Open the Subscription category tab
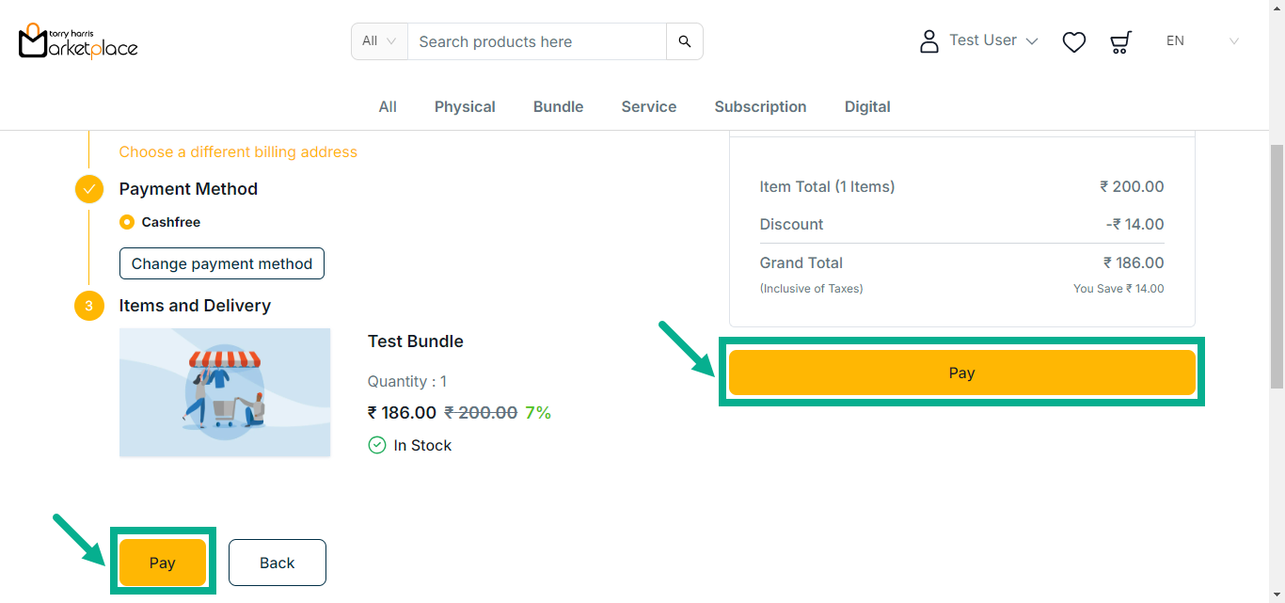 (x=760, y=106)
